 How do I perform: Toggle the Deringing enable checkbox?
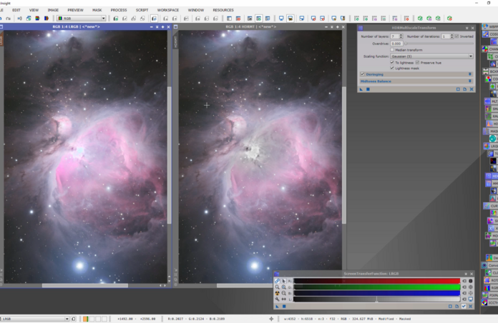point(362,74)
